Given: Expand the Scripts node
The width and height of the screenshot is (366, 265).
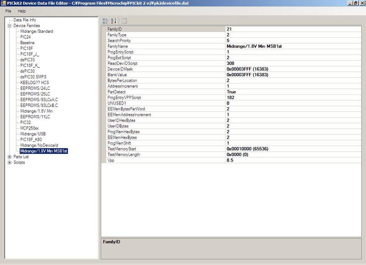Looking at the screenshot, I should pos(10,163).
